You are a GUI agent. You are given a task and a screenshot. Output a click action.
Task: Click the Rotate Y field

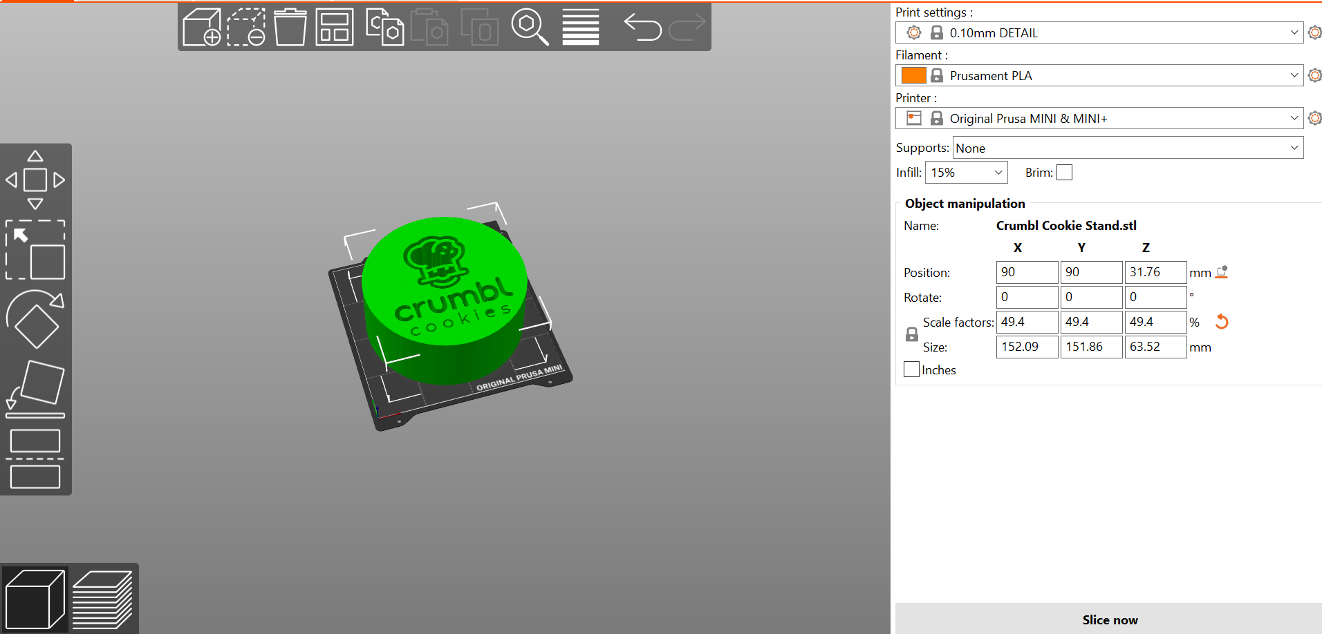pos(1091,297)
